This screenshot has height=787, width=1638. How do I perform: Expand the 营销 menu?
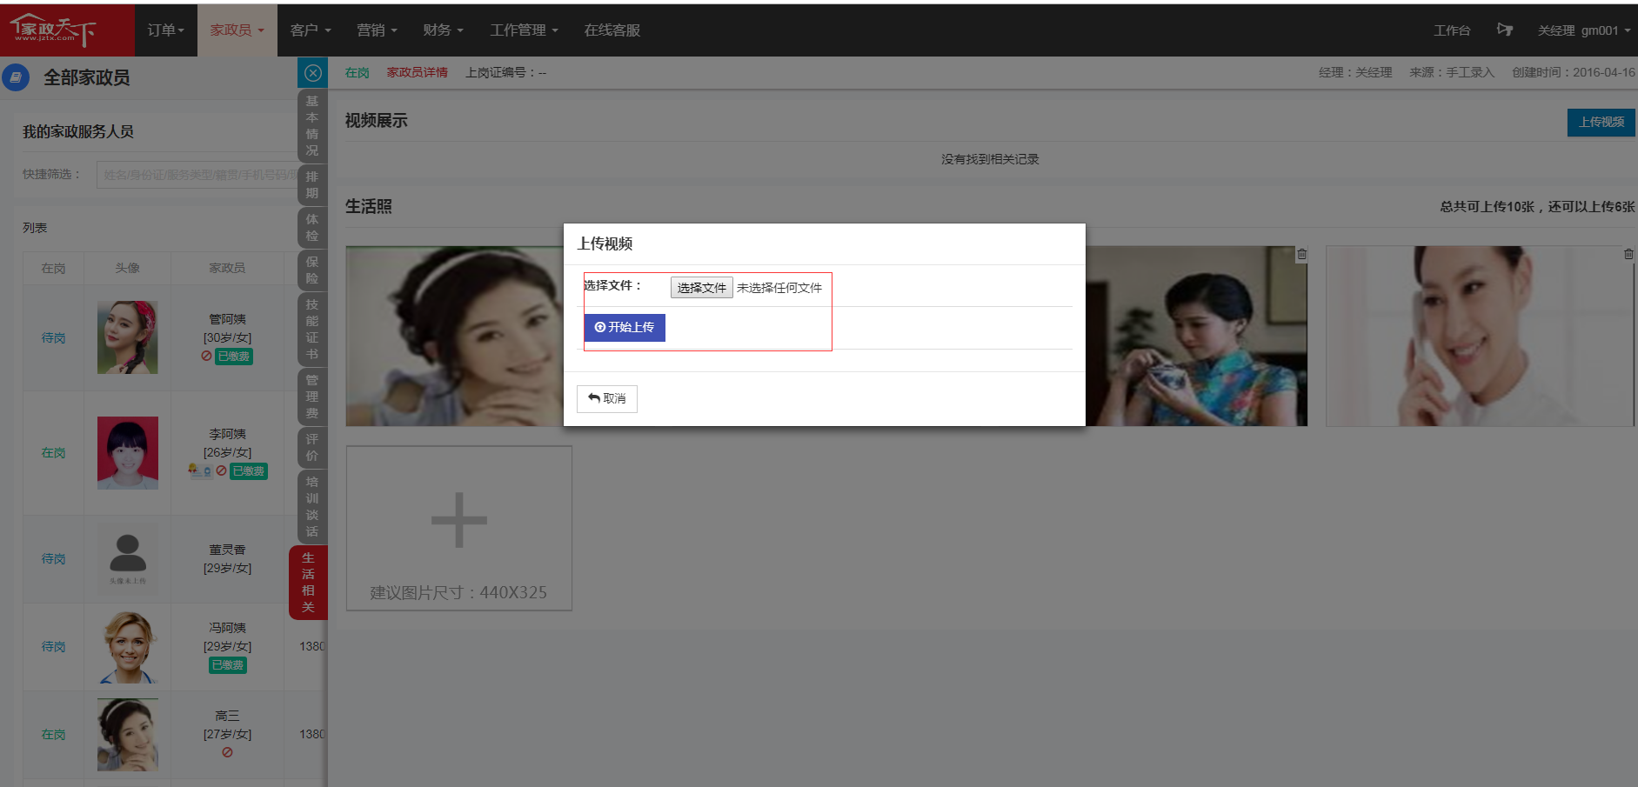(x=377, y=30)
